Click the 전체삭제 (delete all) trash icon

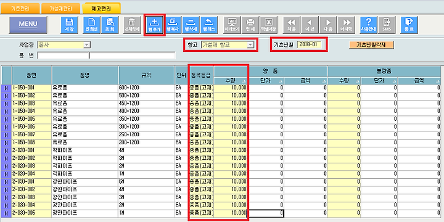pyautogui.click(x=132, y=25)
